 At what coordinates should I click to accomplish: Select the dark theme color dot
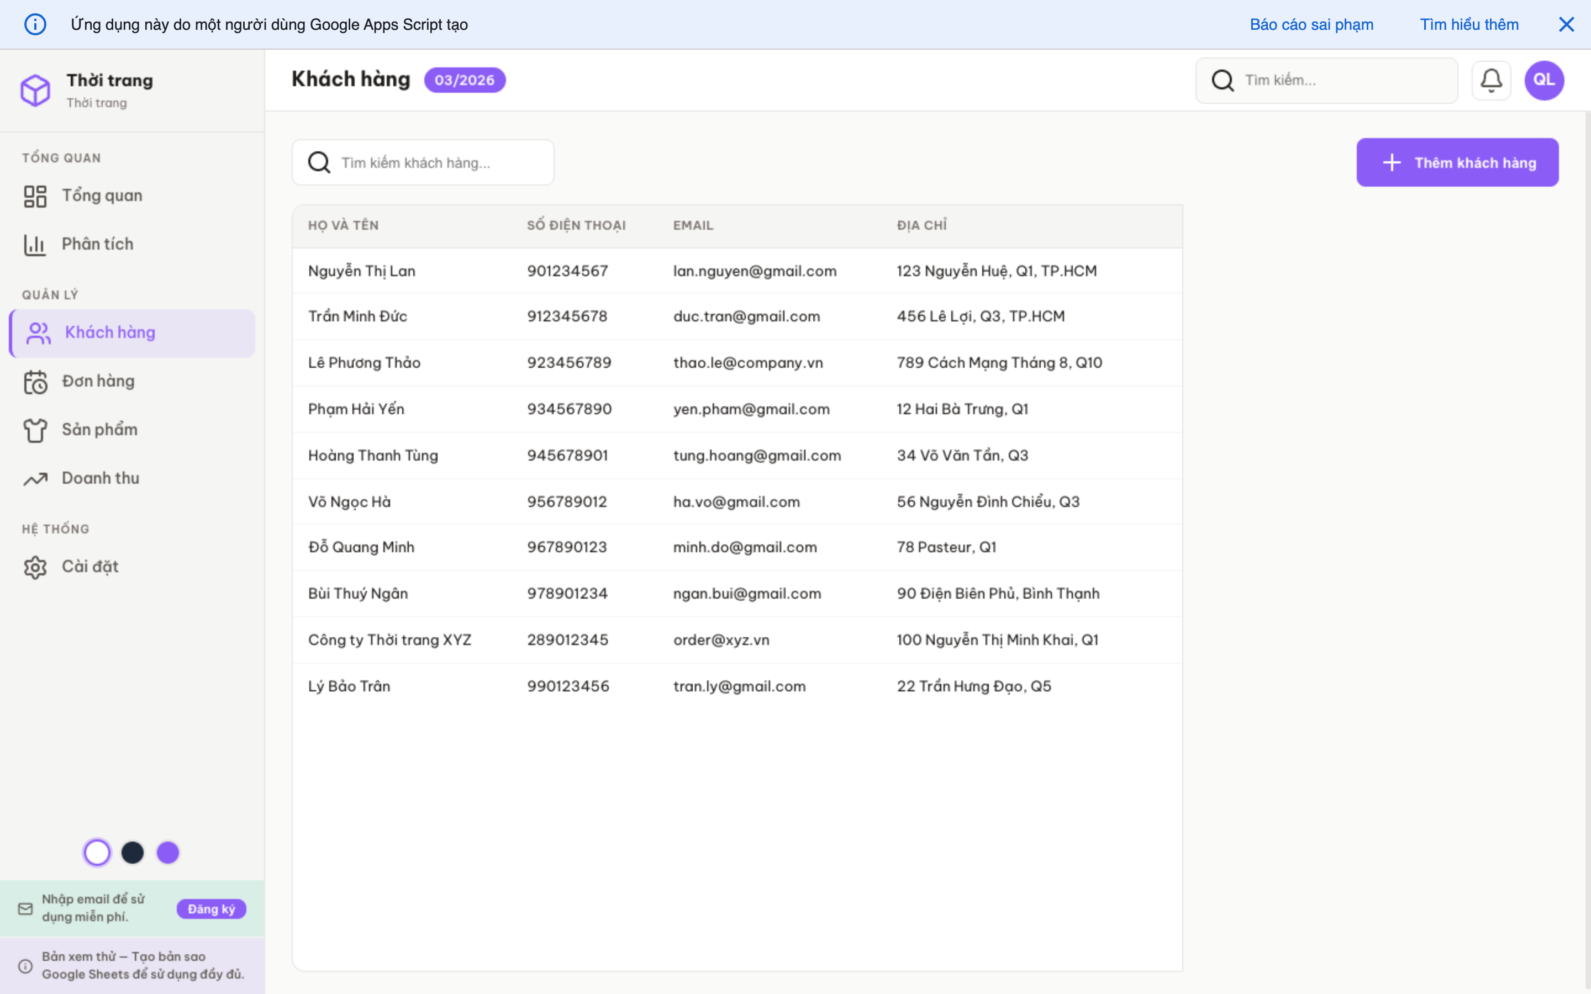tap(133, 852)
